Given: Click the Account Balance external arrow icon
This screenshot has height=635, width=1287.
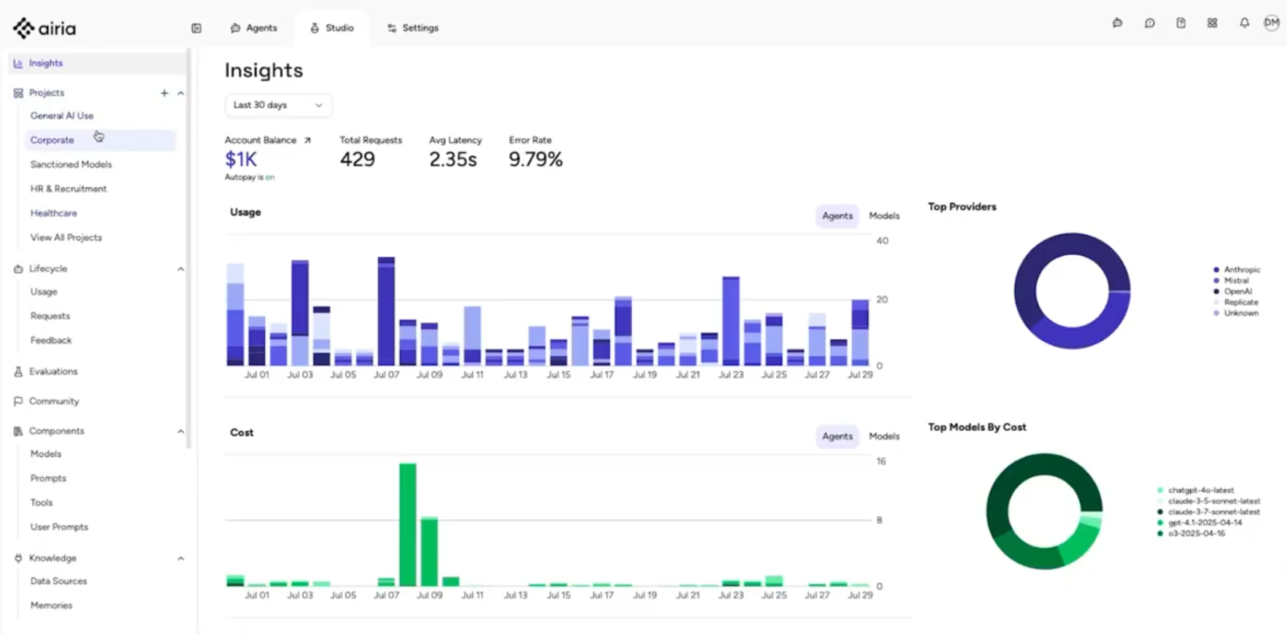Looking at the screenshot, I should [307, 141].
